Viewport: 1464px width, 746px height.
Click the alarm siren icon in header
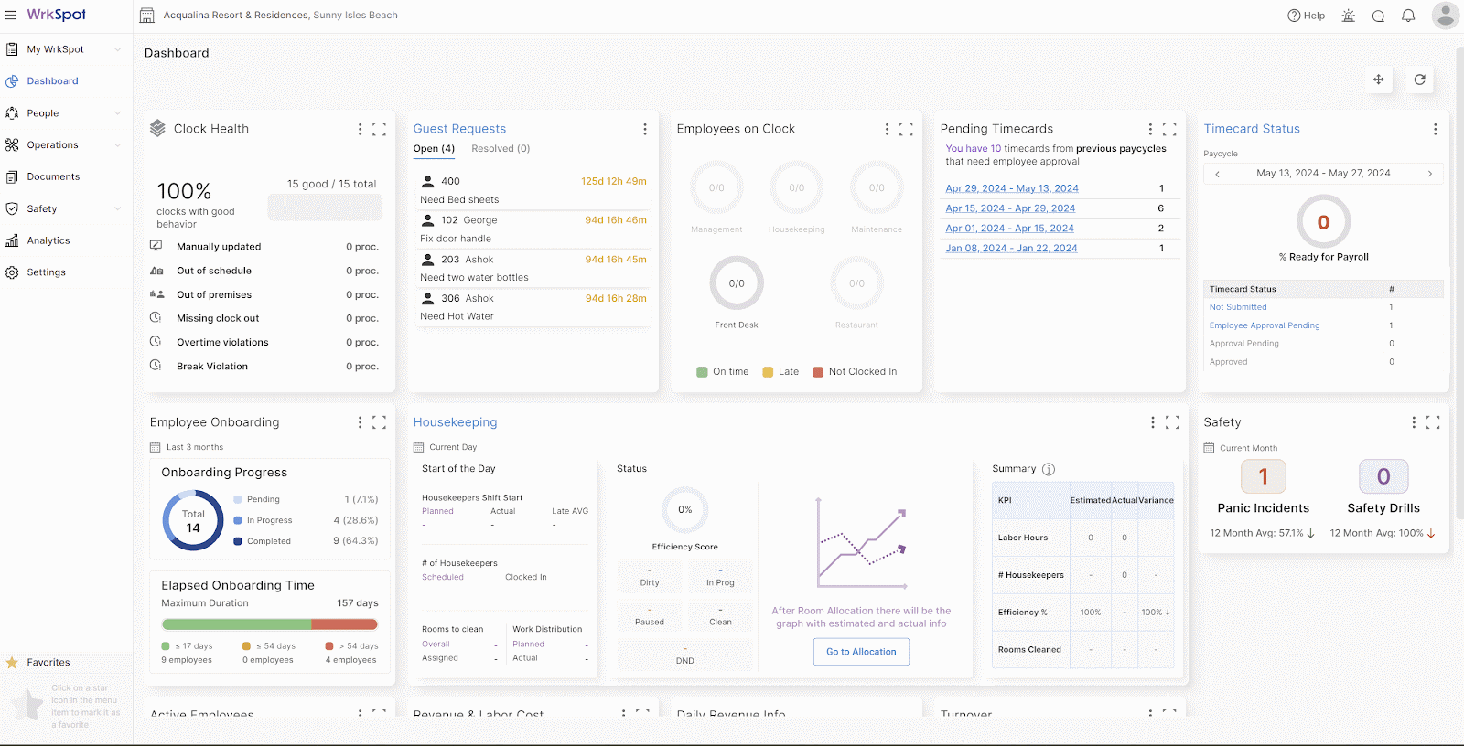click(x=1348, y=16)
